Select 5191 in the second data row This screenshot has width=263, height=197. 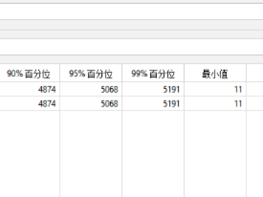(x=171, y=103)
